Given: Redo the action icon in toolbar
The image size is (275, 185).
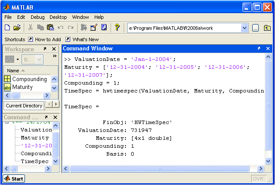Looking at the screenshot, I should (71, 28).
